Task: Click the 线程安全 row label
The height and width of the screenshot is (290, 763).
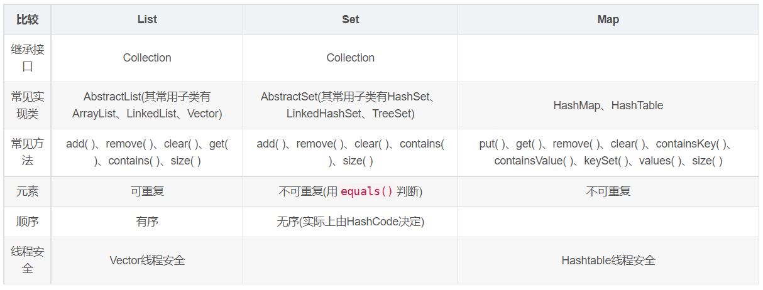Action: (x=28, y=260)
